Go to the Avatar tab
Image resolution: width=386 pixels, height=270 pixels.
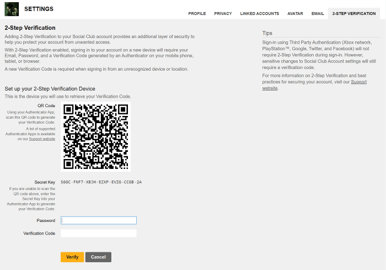295,14
